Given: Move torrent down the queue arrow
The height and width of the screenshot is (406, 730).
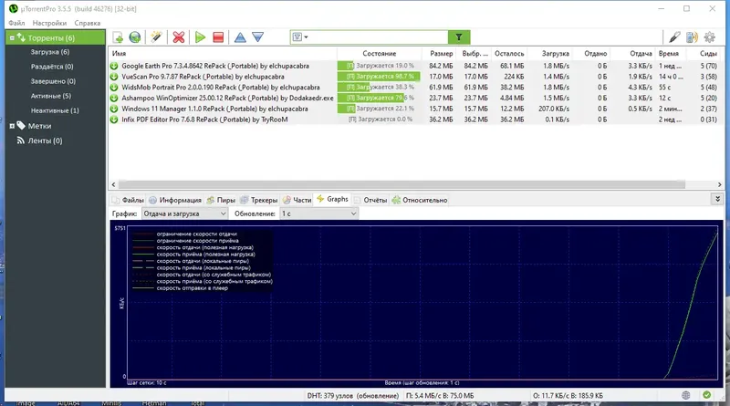Looking at the screenshot, I should pyautogui.click(x=258, y=37).
